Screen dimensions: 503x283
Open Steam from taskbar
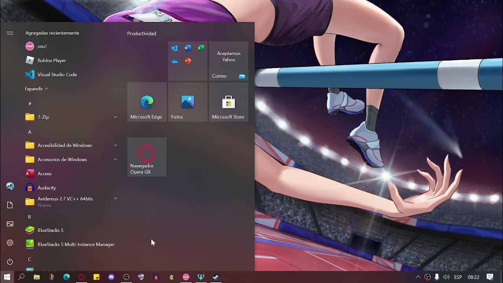pyautogui.click(x=216, y=277)
